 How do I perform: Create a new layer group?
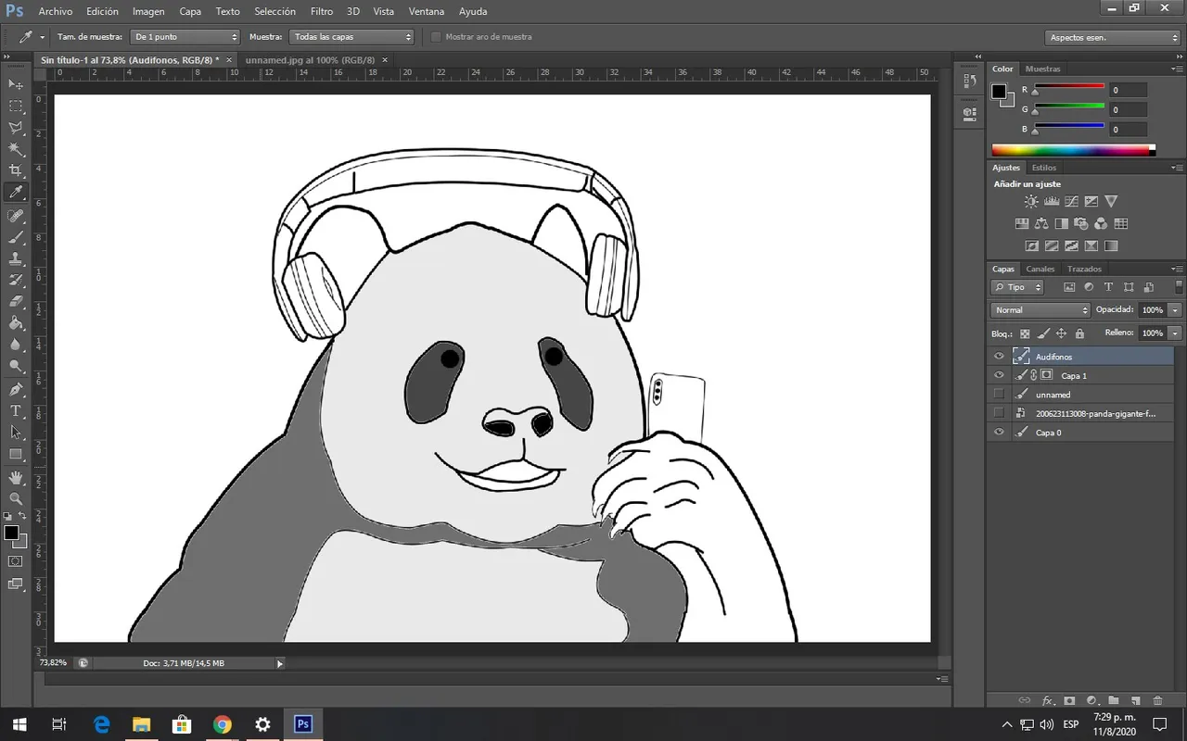pyautogui.click(x=1114, y=701)
